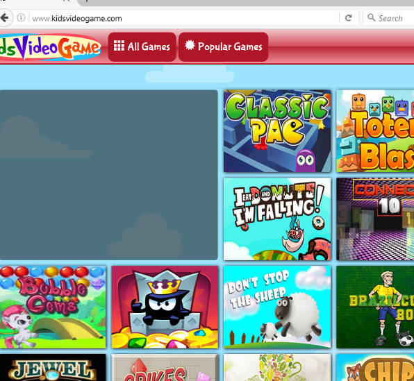The width and height of the screenshot is (414, 381).
Task: Open the Brazil Cup soccer game thumbnail
Action: (375, 307)
